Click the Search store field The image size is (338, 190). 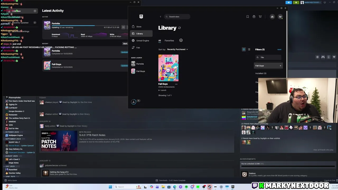tap(177, 17)
